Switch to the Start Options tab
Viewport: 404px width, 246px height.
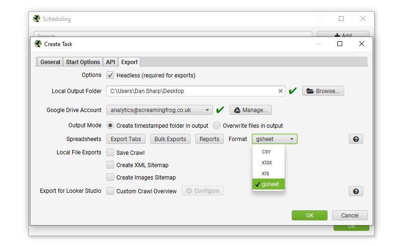(x=83, y=62)
